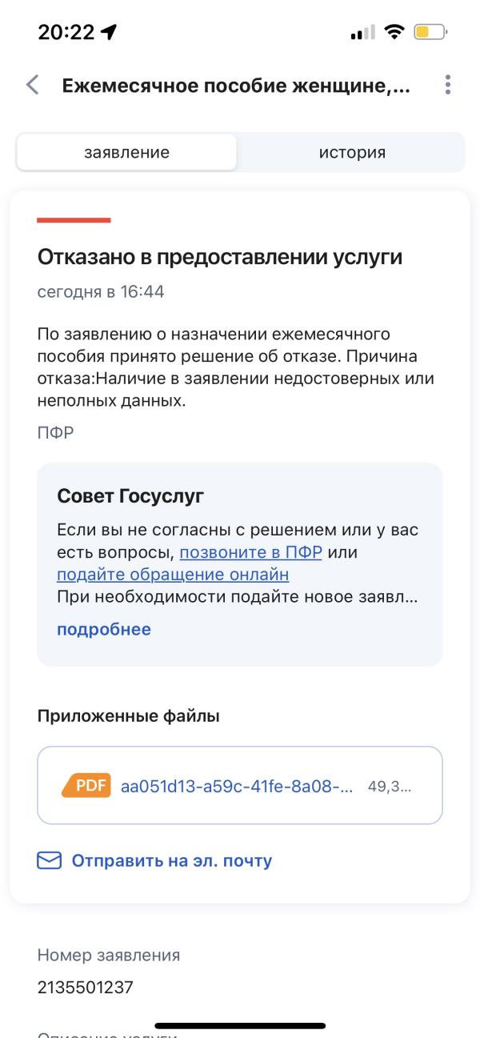Image resolution: width=480 pixels, height=1038 pixels.
Task: Follow the подайте обращение онлайн link
Action: tap(173, 575)
